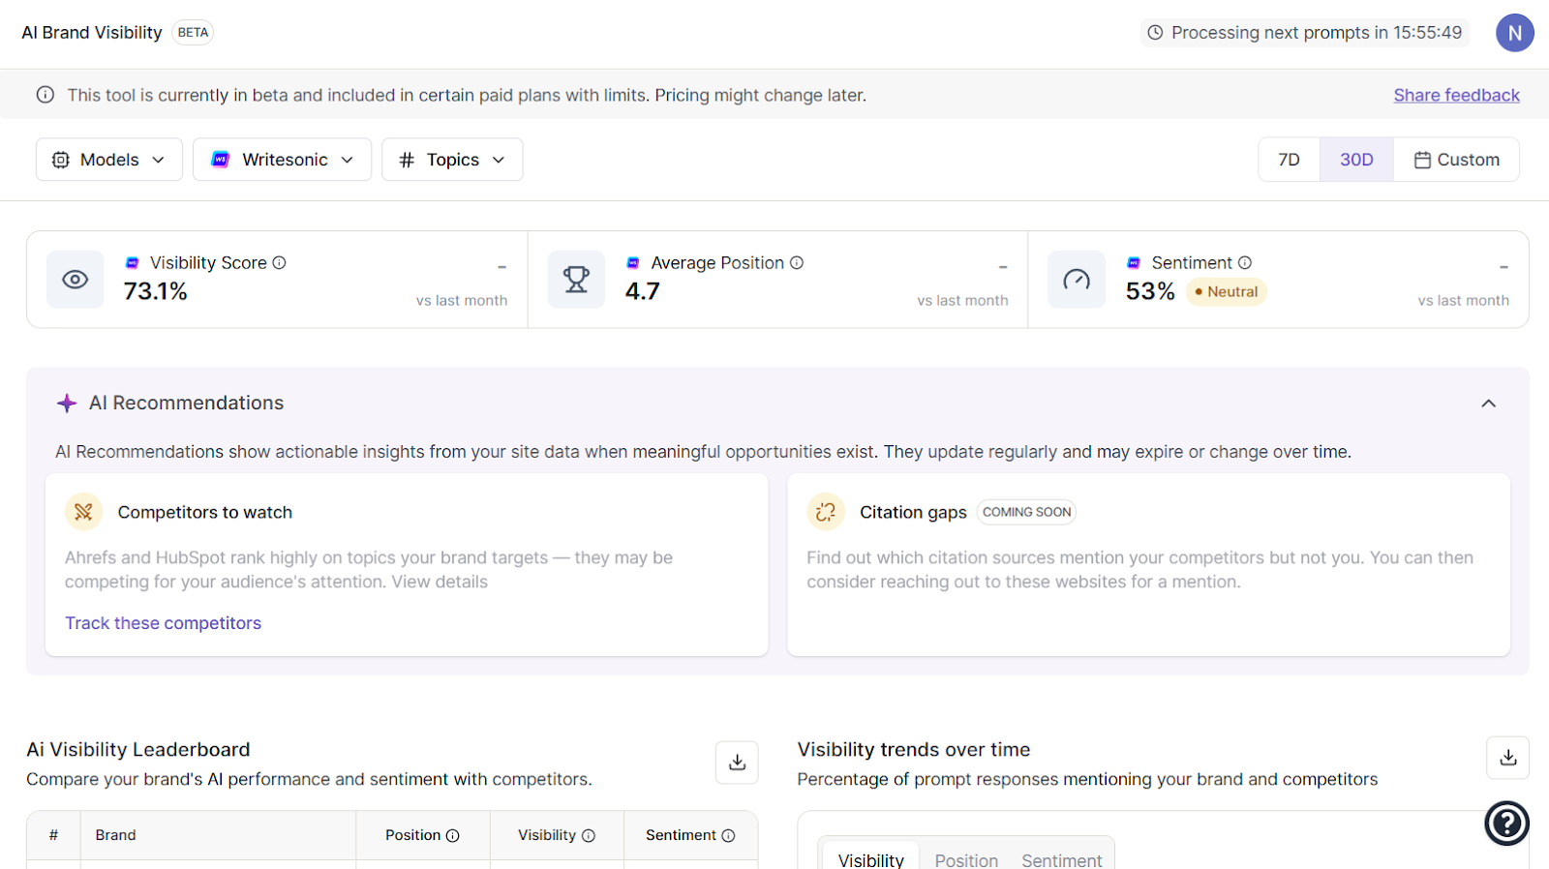Click the Competitors to watch swords icon
This screenshot has width=1549, height=869.
pyautogui.click(x=84, y=512)
